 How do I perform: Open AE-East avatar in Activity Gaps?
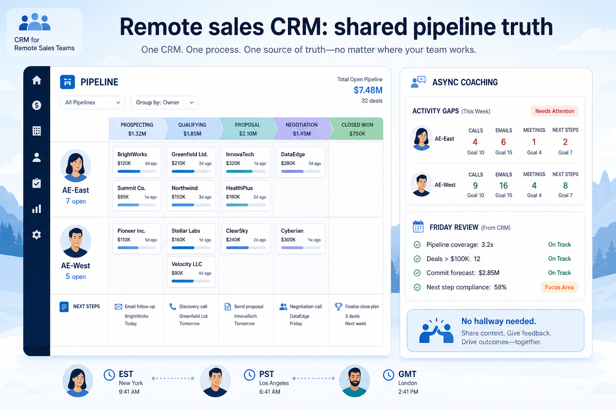tap(421, 138)
